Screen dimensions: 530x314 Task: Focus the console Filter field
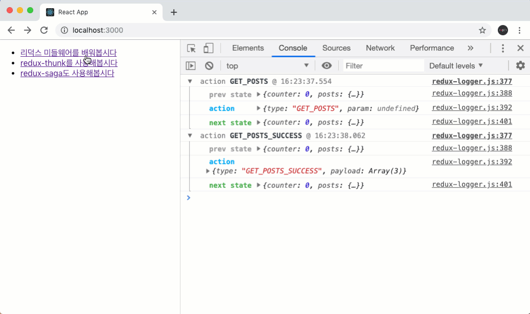tap(383, 65)
